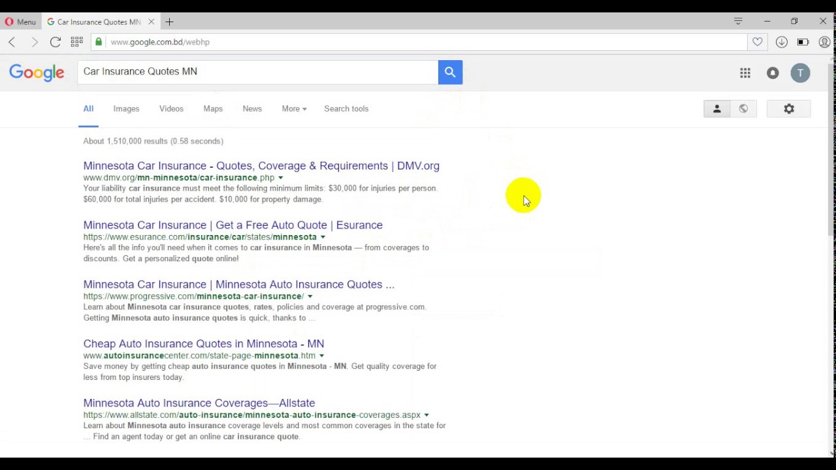Open the downloads icon in toolbar
The width and height of the screenshot is (836, 470).
point(782,42)
